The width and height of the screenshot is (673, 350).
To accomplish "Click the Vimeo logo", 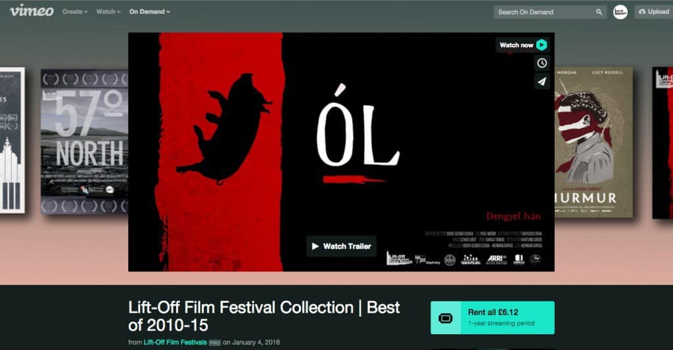I will click(x=32, y=11).
